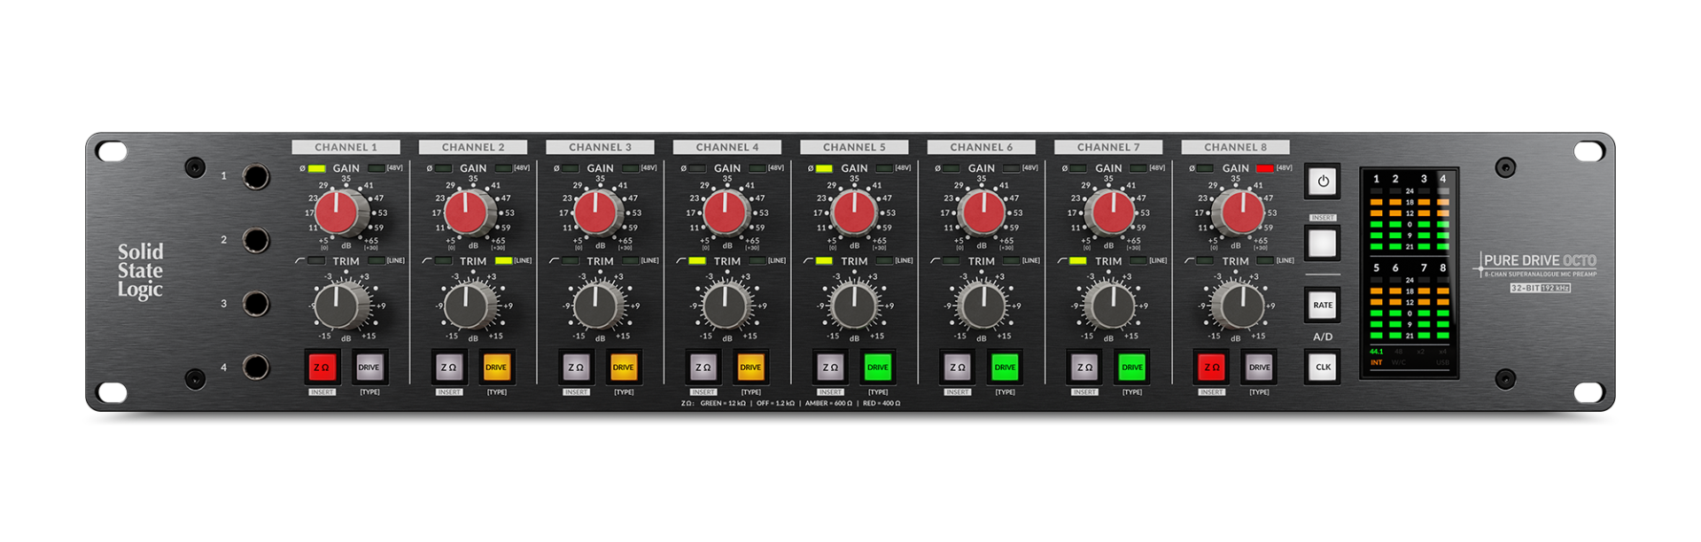
Task: Toggle the 48V indicator on Channel 8
Action: coord(1264,168)
